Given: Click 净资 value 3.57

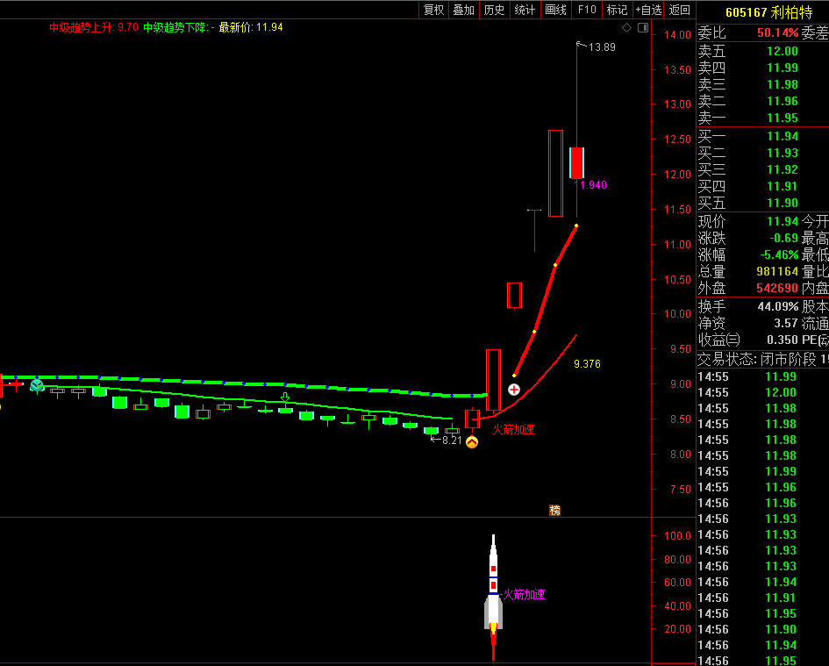Looking at the screenshot, I should pos(786,323).
